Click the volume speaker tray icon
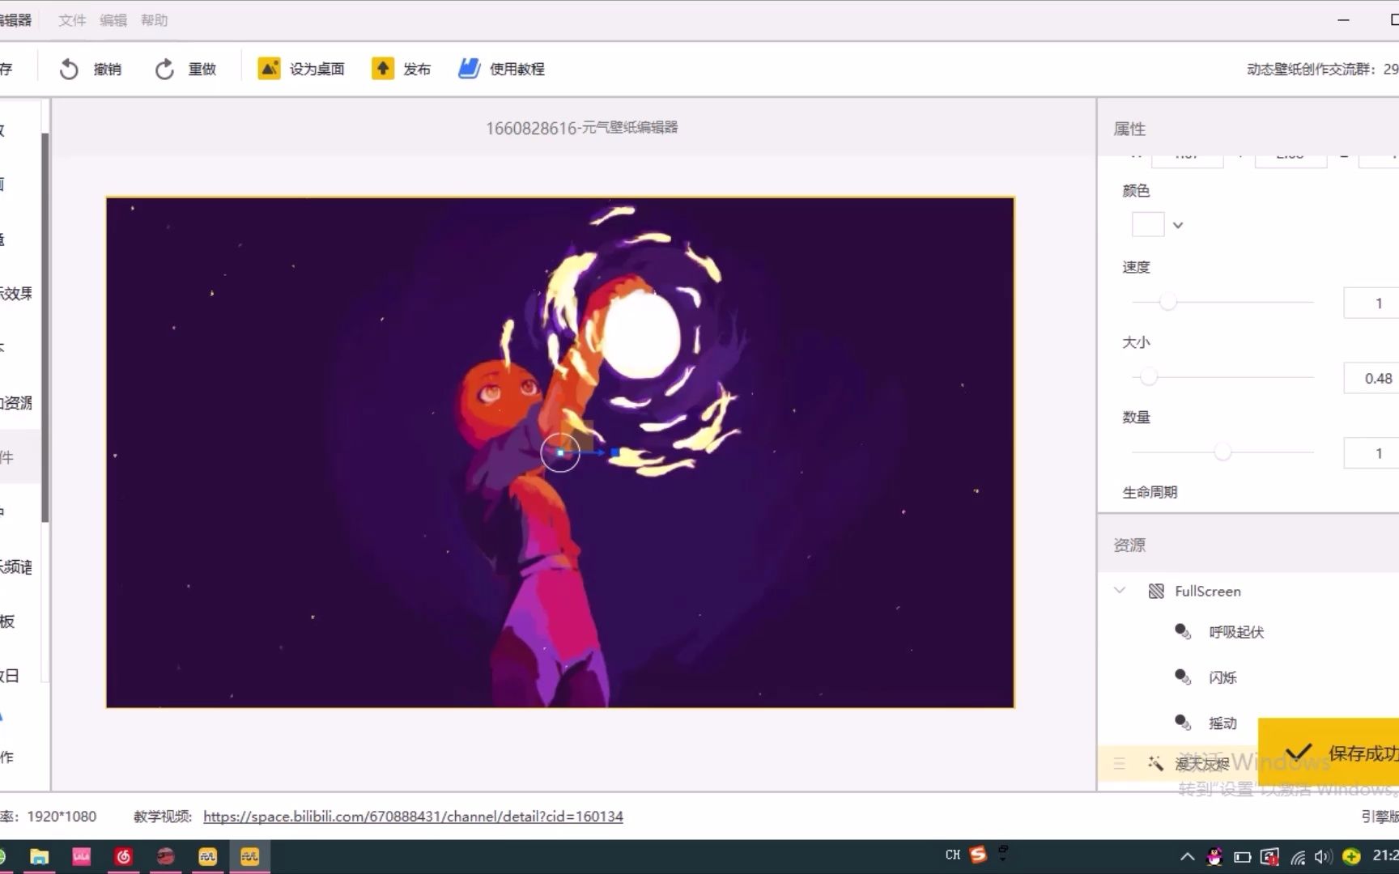The width and height of the screenshot is (1399, 874). click(x=1323, y=856)
